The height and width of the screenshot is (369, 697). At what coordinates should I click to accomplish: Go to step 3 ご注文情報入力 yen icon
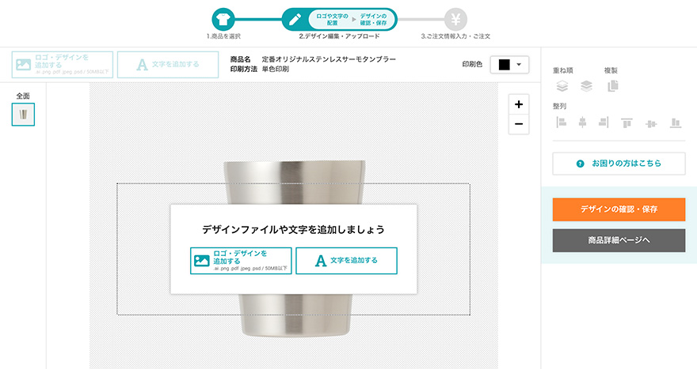pos(455,20)
